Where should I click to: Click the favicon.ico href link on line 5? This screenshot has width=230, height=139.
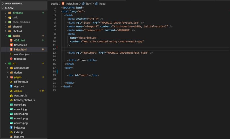click(120, 23)
